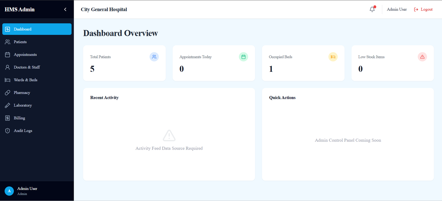Collapse the sidebar with the chevron arrow

click(x=65, y=9)
